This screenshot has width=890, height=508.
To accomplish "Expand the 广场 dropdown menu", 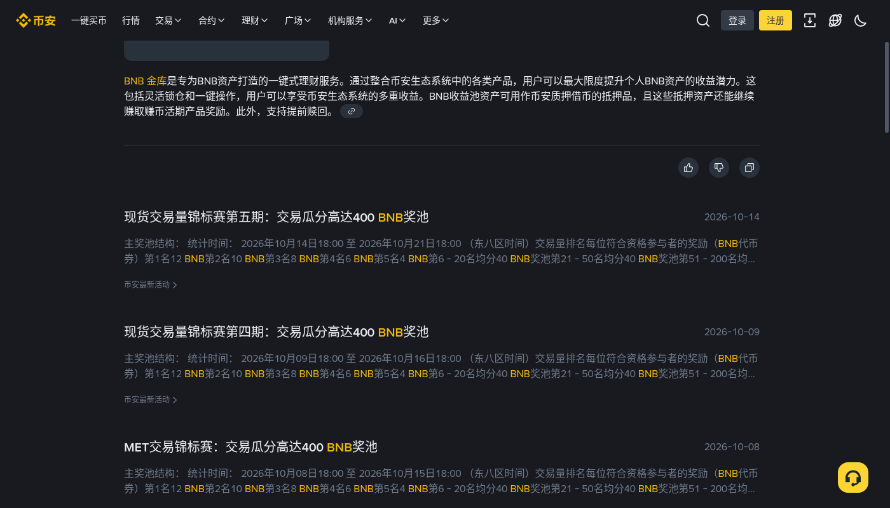I will pos(298,20).
